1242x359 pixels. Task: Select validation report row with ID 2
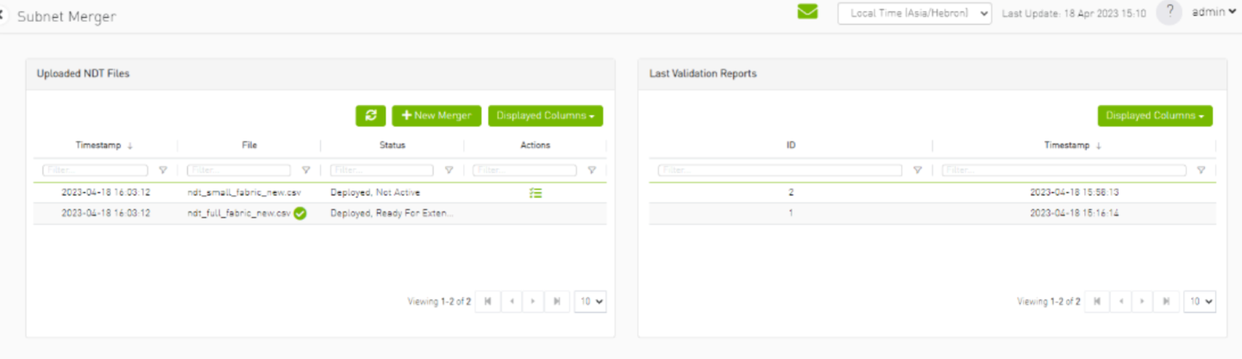(x=931, y=193)
